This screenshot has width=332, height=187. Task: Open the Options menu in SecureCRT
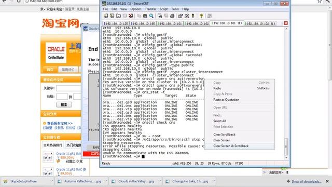pyautogui.click(x=136, y=9)
